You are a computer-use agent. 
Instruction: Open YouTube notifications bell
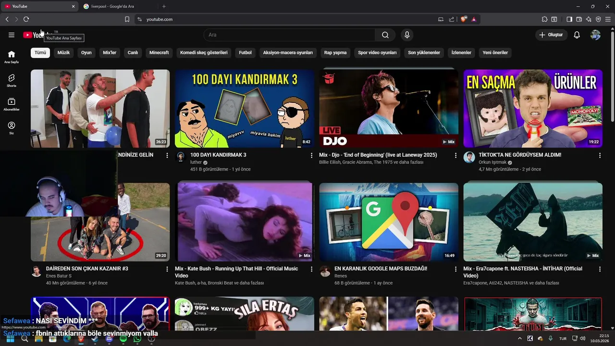(577, 35)
